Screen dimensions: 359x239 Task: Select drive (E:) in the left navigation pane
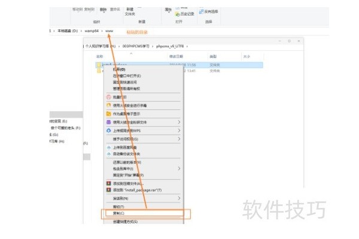coord(59,121)
